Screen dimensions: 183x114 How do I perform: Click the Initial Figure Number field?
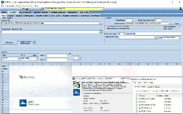[x=158, y=20]
